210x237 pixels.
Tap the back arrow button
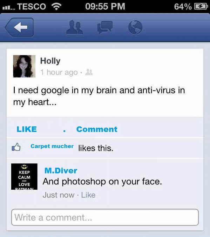click(x=19, y=27)
